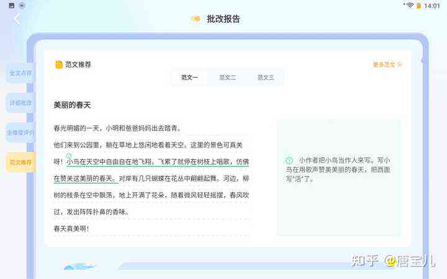447x279 pixels.
Task: Click the orange icon beside 批改报告
Action: 196,19
